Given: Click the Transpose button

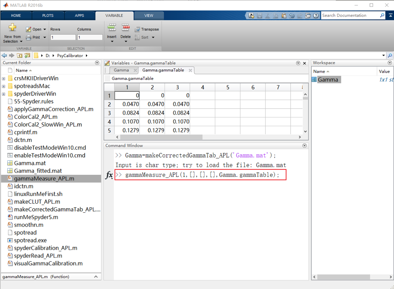Looking at the screenshot, I should pyautogui.click(x=147, y=29).
